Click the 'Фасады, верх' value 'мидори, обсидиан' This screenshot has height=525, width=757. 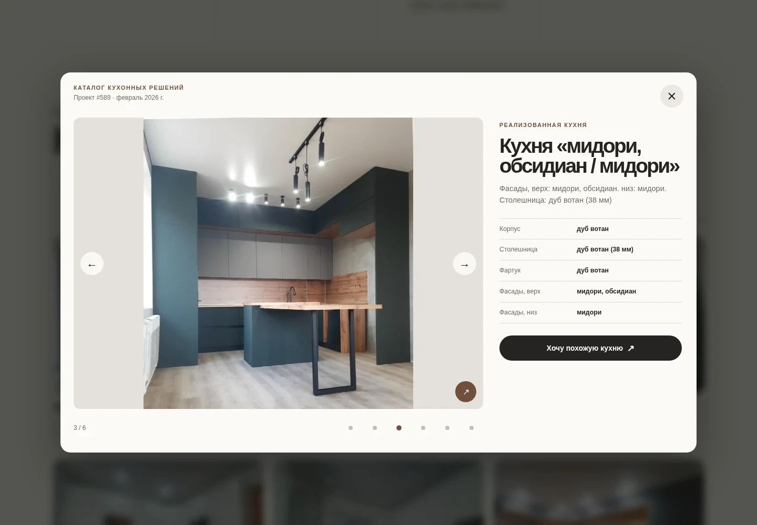(606, 291)
